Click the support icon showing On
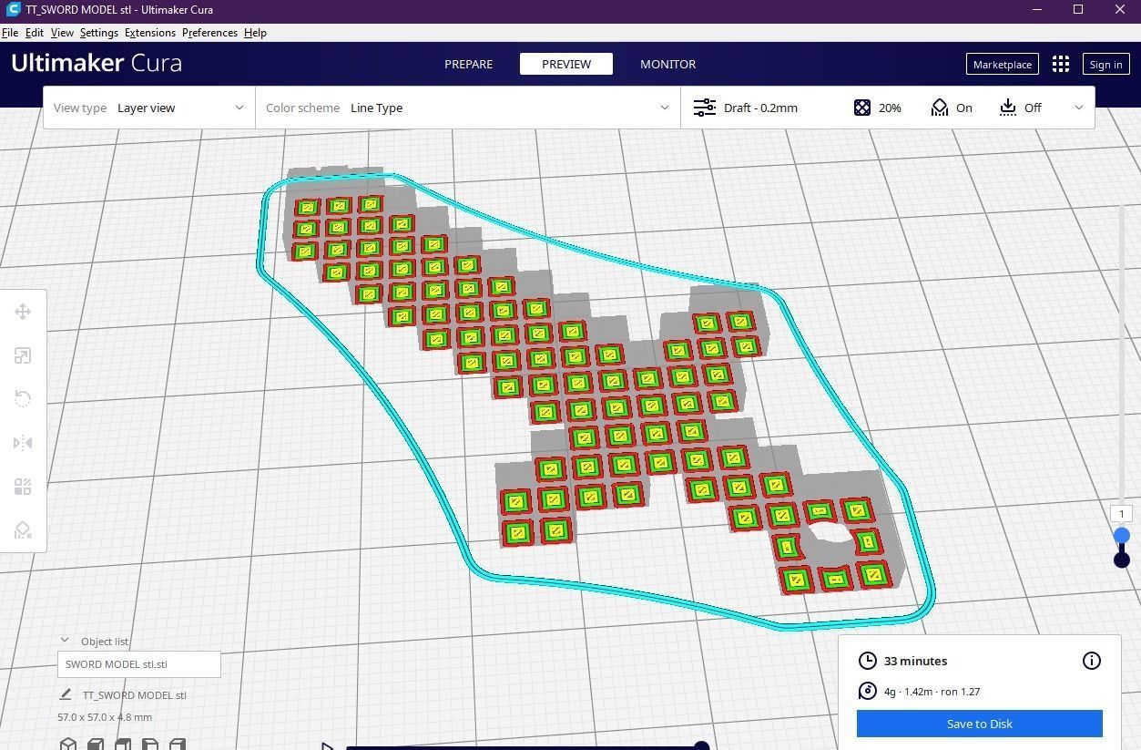1141x750 pixels. [x=940, y=108]
